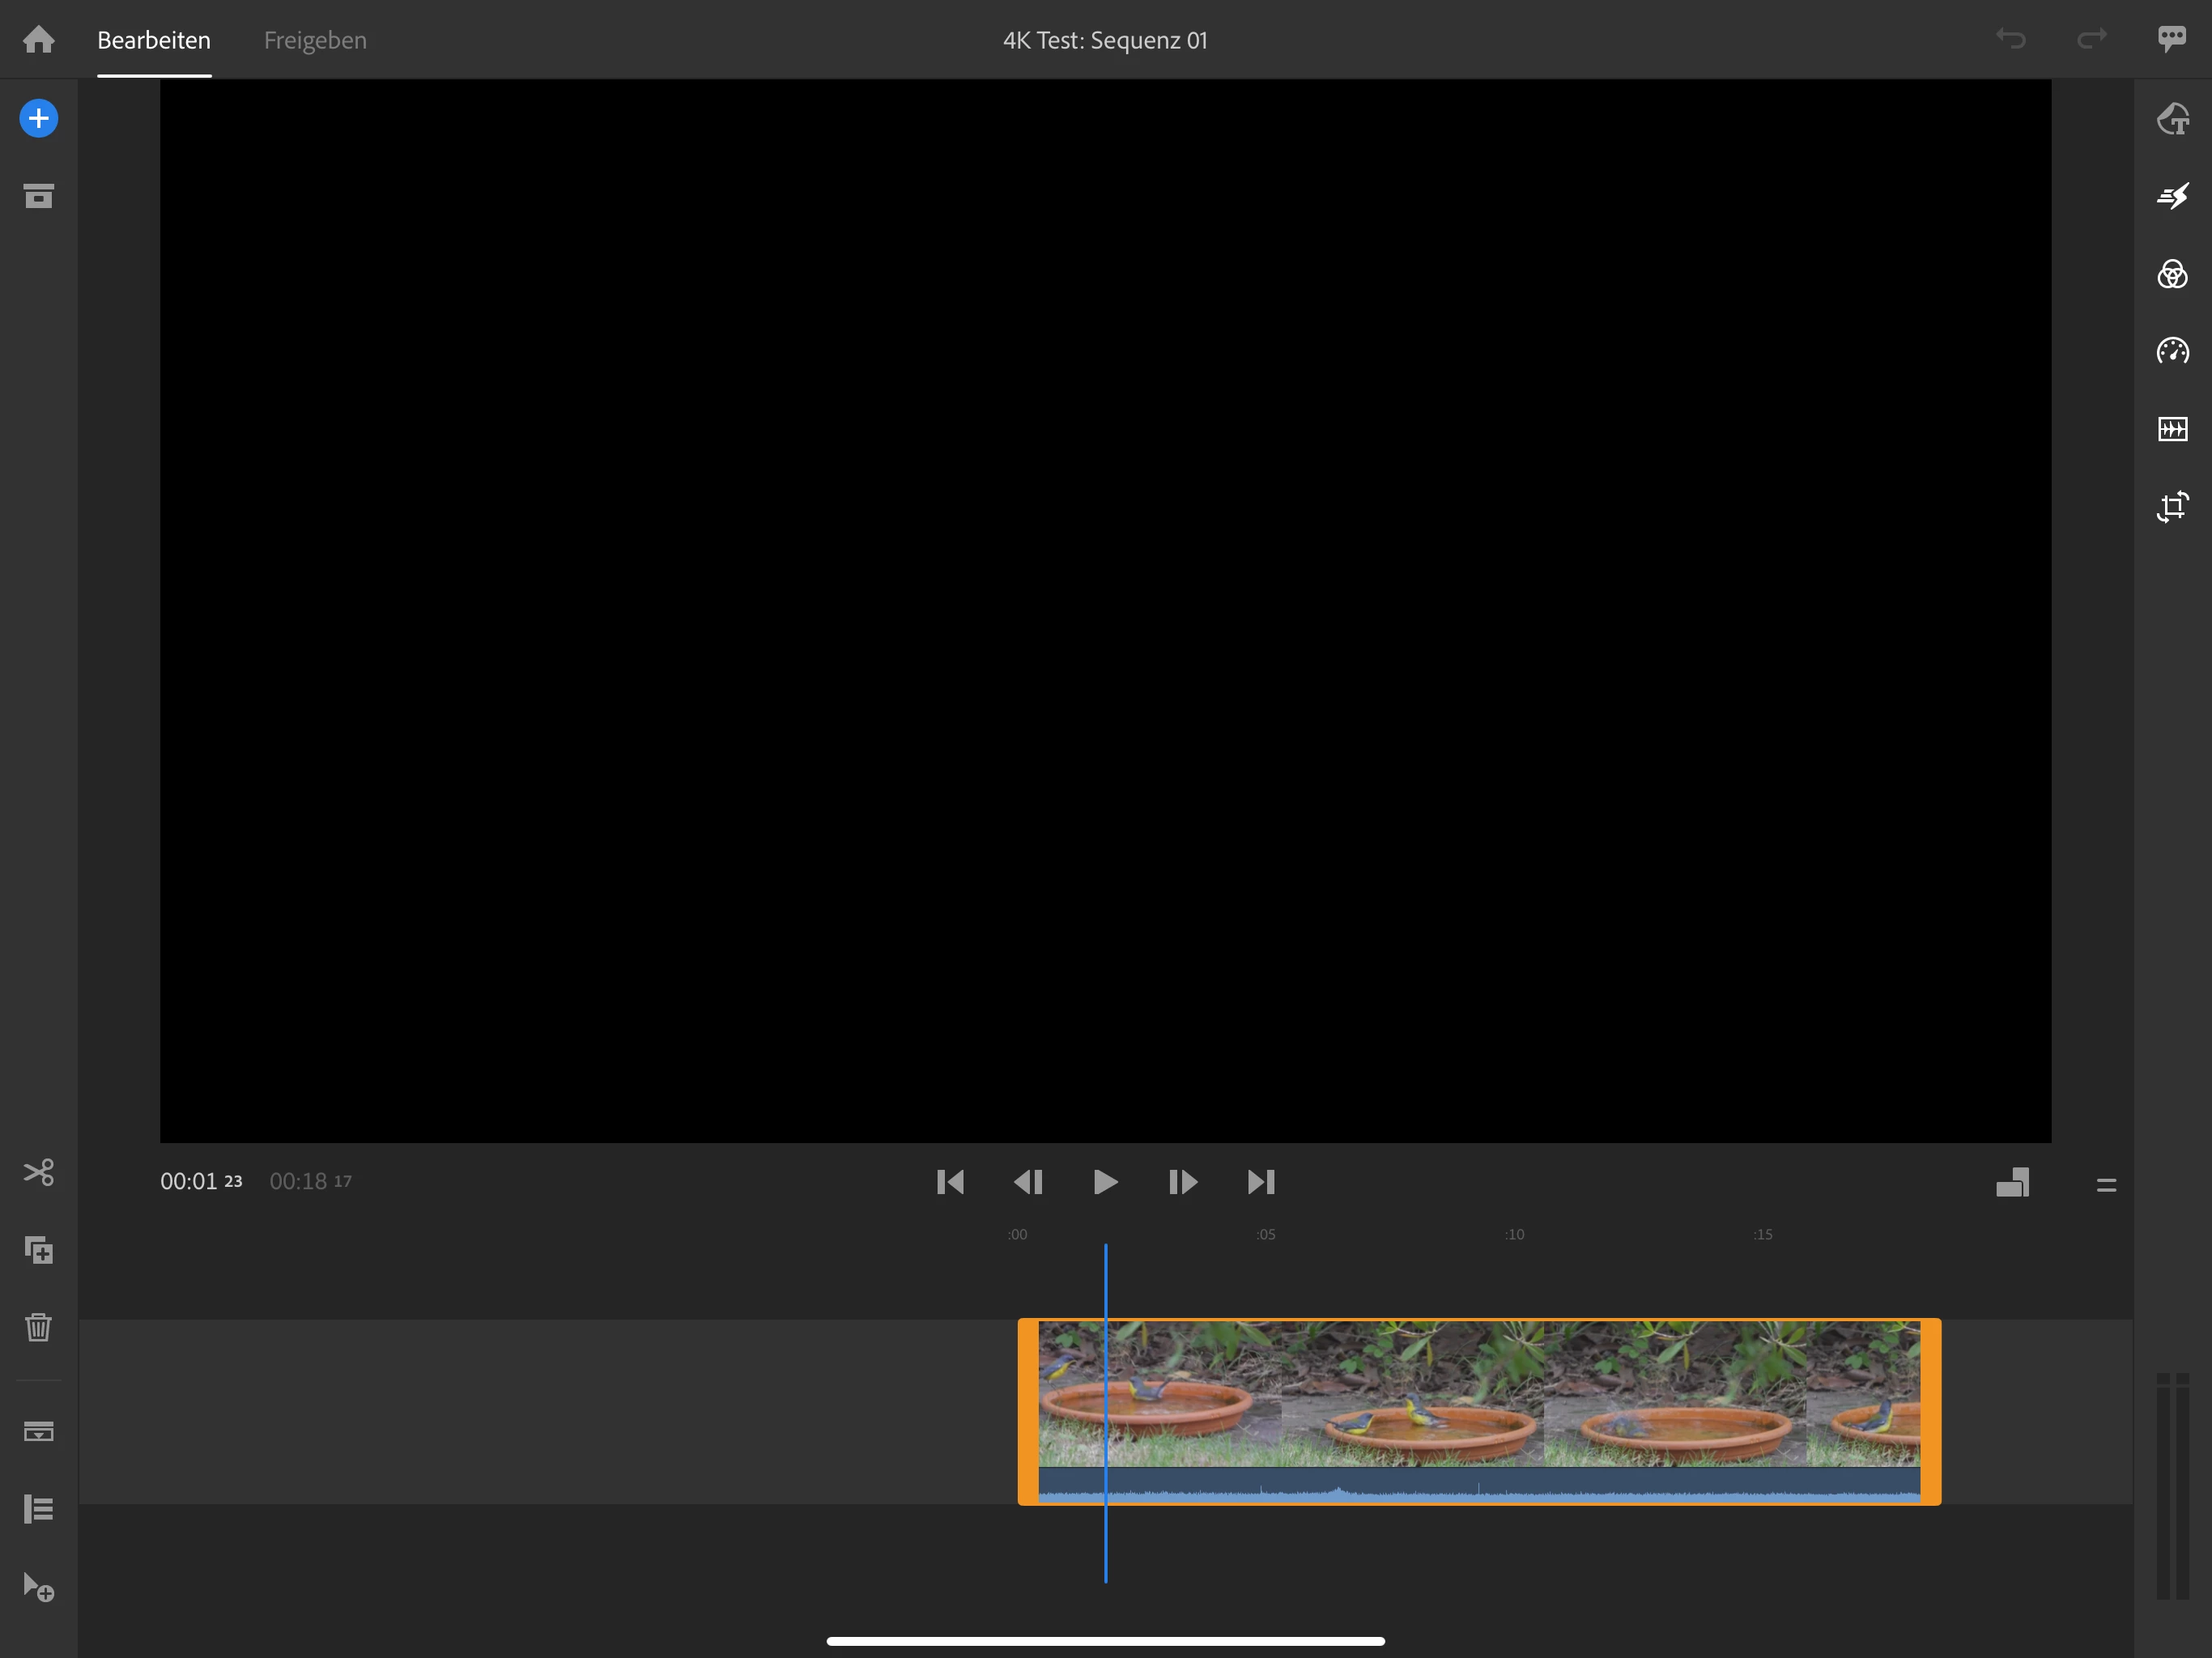Select the scissors split tool

pos(38,1172)
